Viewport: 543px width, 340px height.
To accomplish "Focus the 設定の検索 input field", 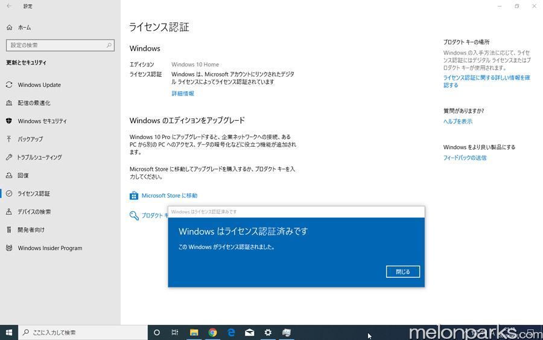I will click(60, 45).
